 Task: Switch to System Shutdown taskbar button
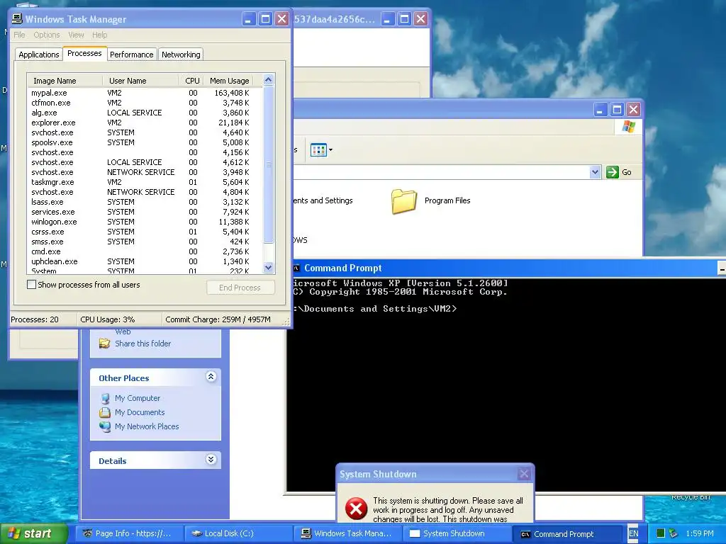457,533
